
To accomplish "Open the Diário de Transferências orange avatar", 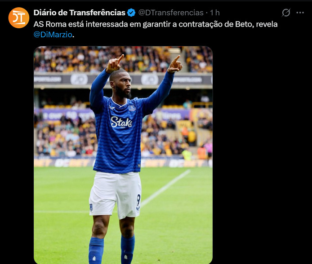I will coord(19,18).
